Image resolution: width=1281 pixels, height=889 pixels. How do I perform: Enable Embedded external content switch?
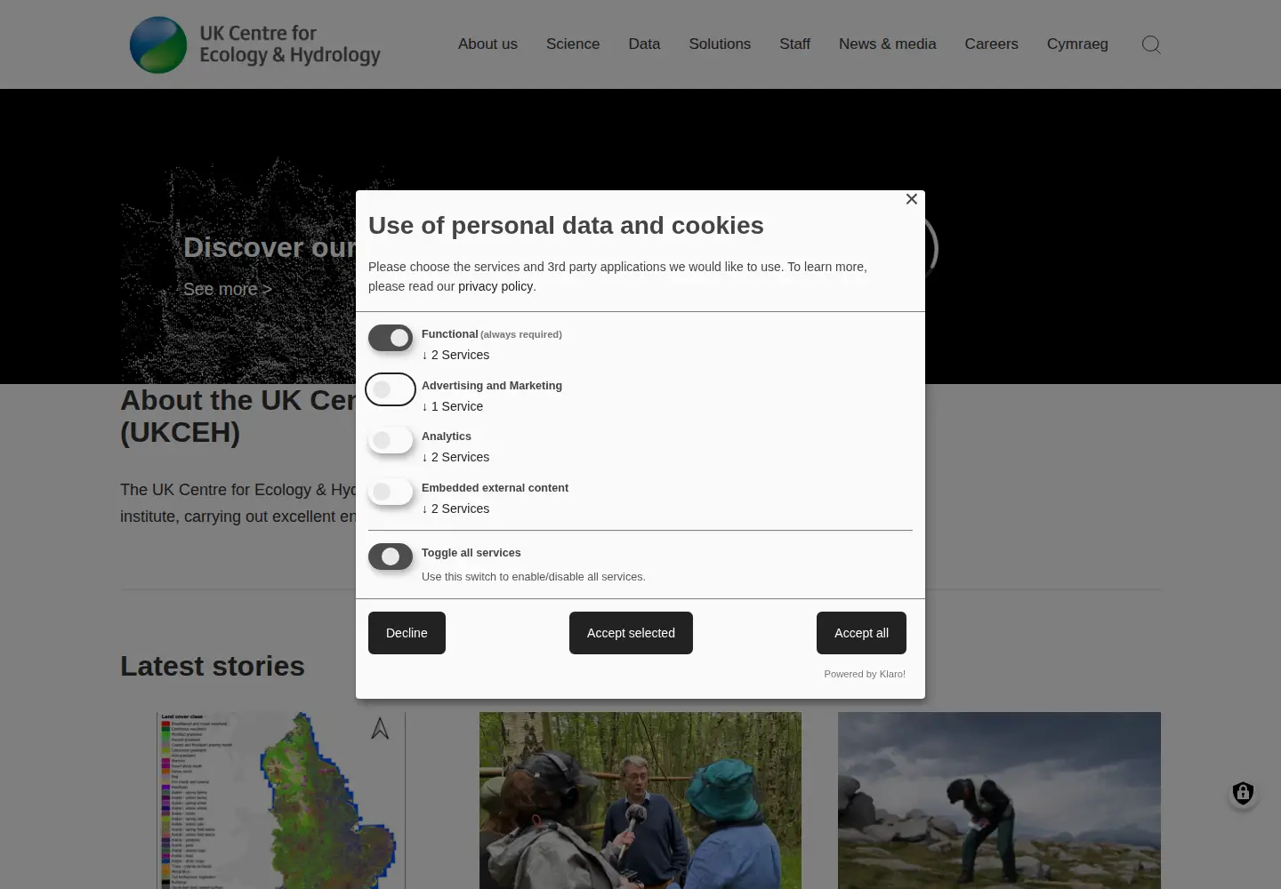391,492
